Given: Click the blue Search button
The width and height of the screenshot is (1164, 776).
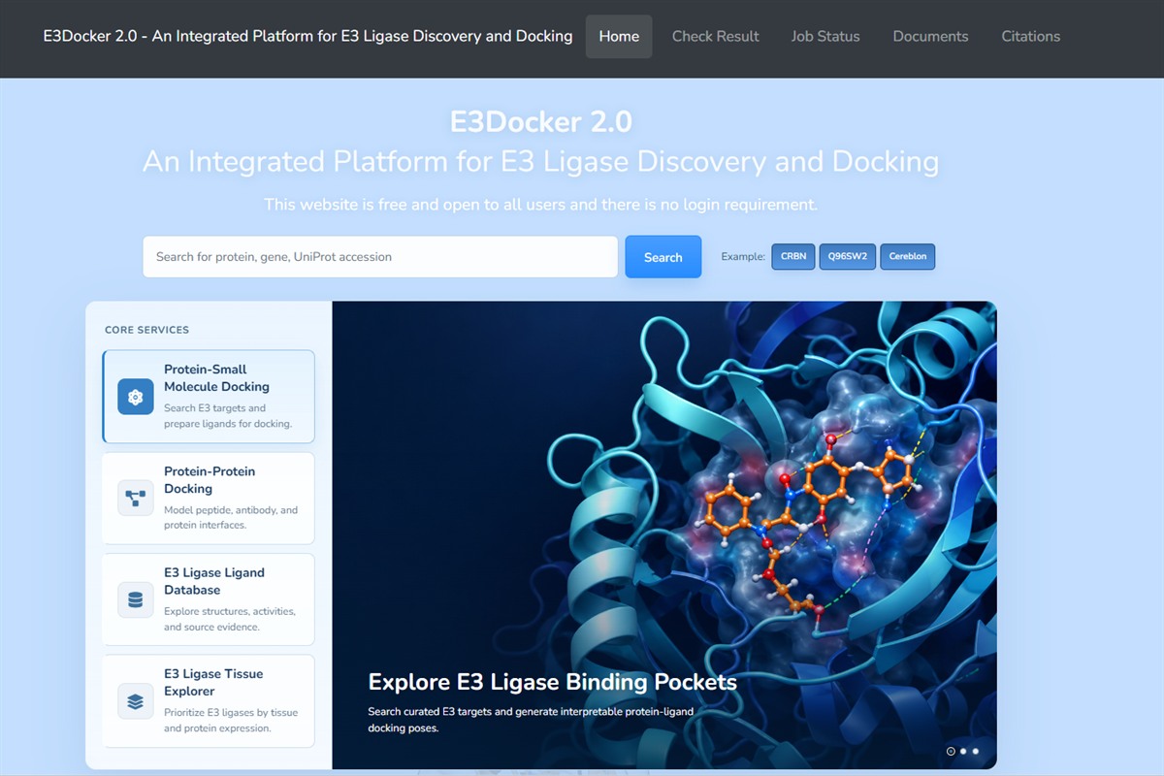Looking at the screenshot, I should pyautogui.click(x=663, y=257).
